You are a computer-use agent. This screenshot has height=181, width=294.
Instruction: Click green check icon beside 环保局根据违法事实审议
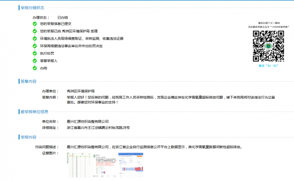(35, 46)
